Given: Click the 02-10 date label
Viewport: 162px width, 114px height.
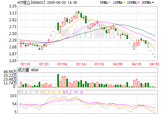Looking at the screenshot, I should tap(25, 64).
